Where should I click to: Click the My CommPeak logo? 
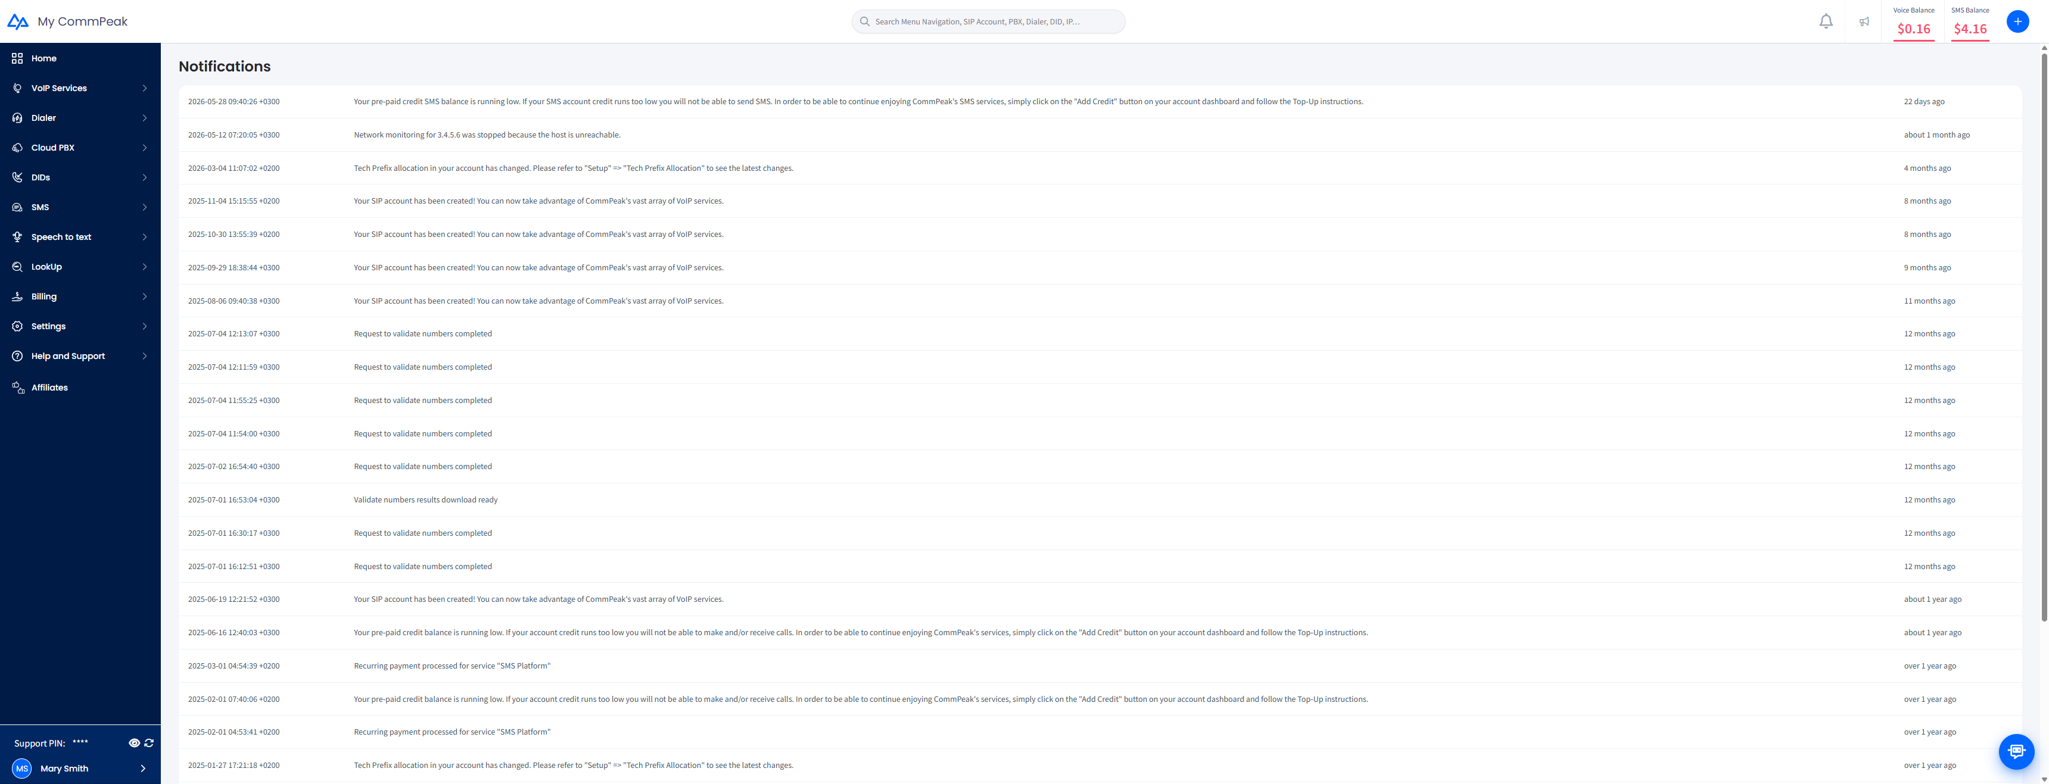68,21
